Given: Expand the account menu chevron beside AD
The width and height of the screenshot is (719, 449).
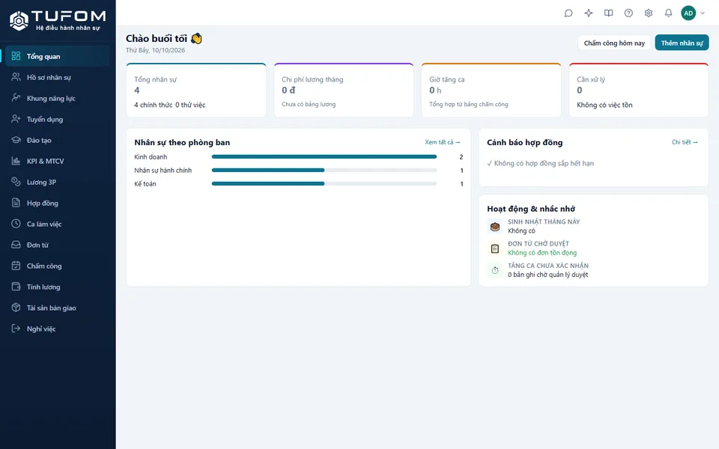Looking at the screenshot, I should (x=703, y=13).
